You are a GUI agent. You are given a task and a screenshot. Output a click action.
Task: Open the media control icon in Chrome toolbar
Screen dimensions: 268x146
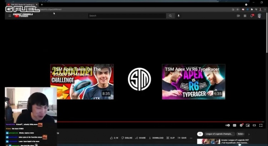click(x=256, y=10)
